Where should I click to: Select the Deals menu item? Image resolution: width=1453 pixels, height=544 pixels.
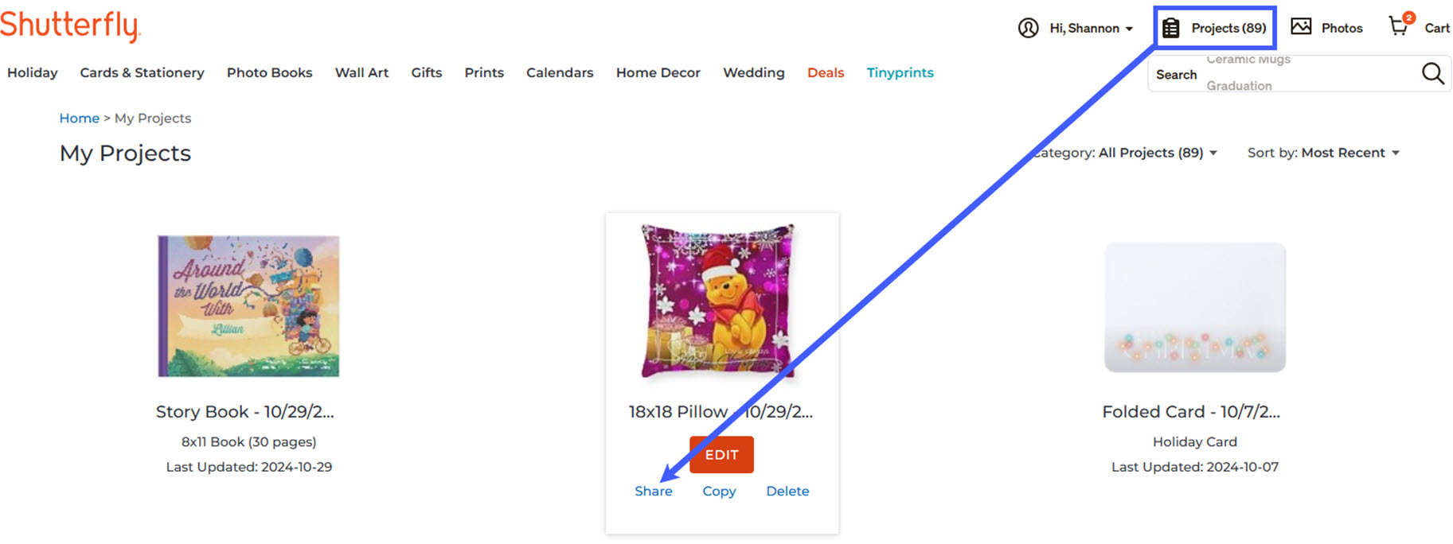pos(825,72)
